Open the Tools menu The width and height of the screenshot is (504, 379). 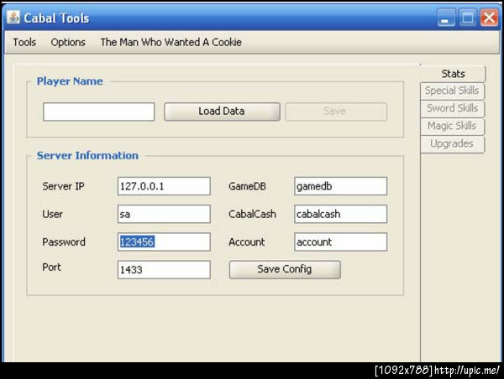point(24,42)
